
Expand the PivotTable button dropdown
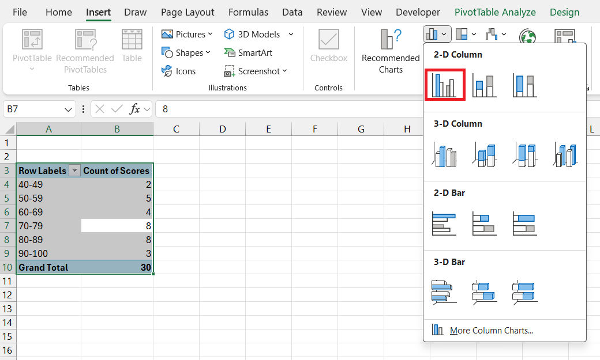point(32,69)
